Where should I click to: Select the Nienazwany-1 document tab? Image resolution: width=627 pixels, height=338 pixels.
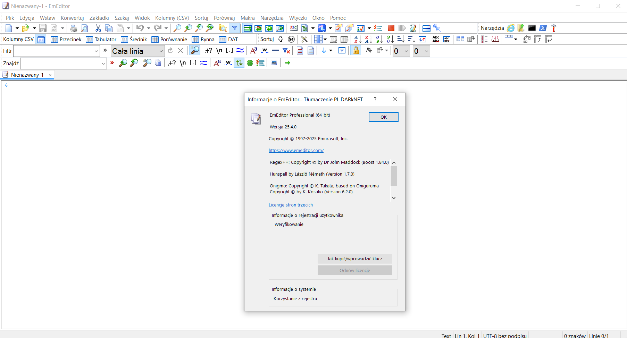point(27,75)
